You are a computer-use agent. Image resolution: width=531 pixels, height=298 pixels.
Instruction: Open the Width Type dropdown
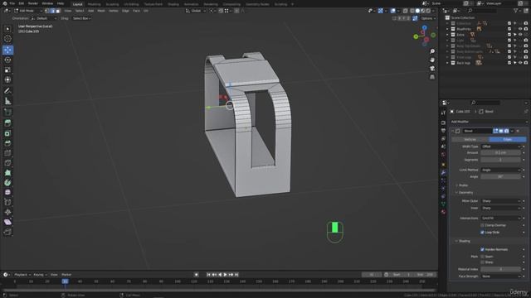pyautogui.click(x=501, y=147)
